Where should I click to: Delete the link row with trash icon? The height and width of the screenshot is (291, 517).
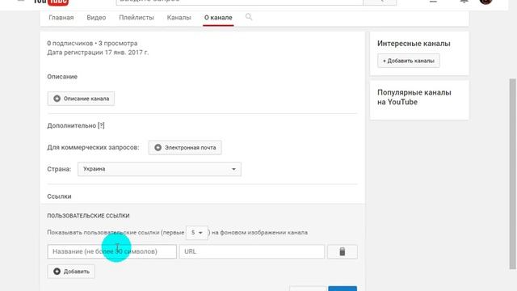(343, 251)
